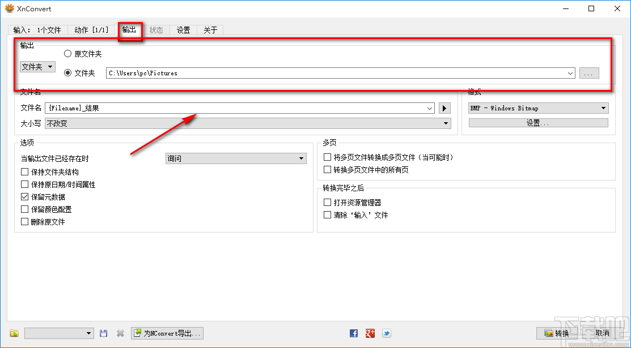Enable 清除'输入'文件 checkbox
The height and width of the screenshot is (348, 631).
pos(327,215)
